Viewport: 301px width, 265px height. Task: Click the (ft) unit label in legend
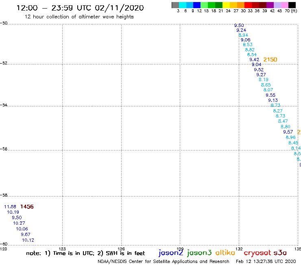[x=294, y=11]
